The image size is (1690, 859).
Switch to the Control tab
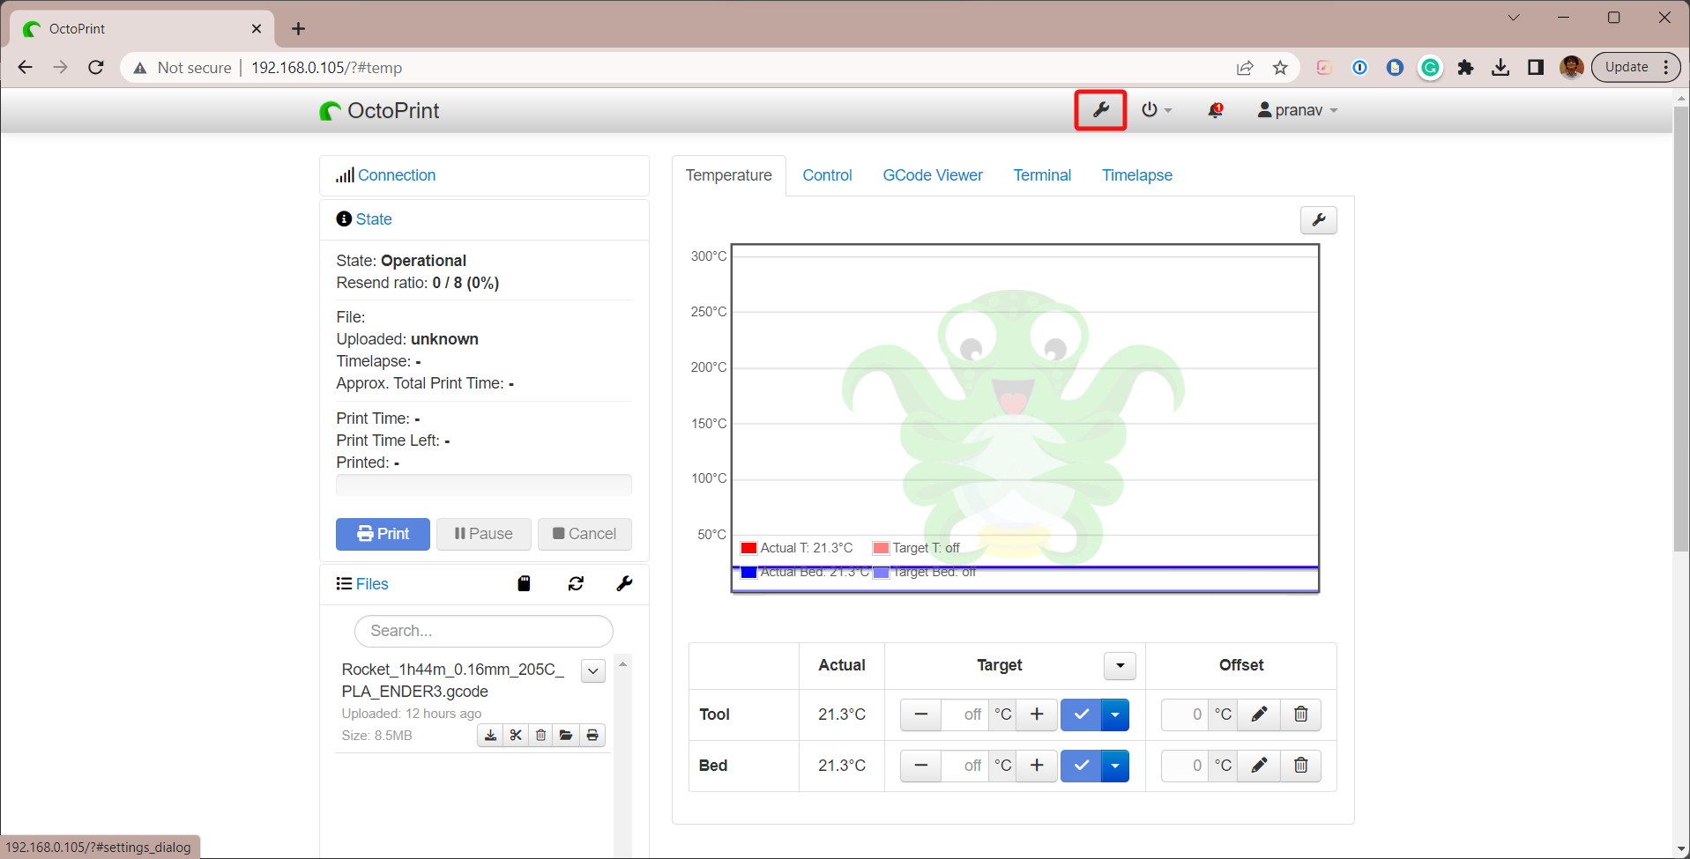tap(827, 175)
